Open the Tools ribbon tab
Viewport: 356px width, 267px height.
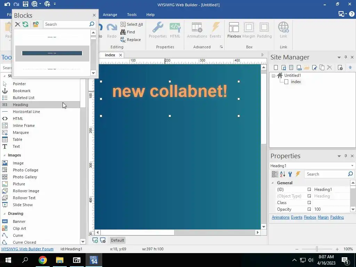[132, 15]
